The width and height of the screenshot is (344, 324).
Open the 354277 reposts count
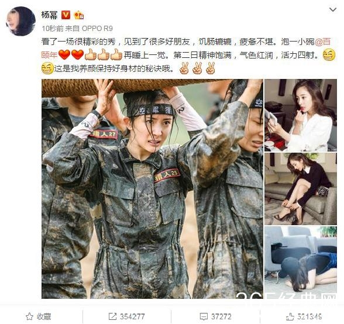(x=132, y=316)
